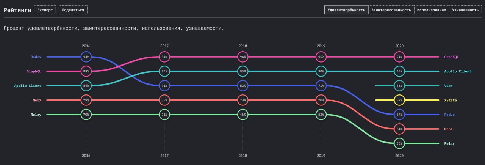Click the 2020 year label at top

pos(399,46)
